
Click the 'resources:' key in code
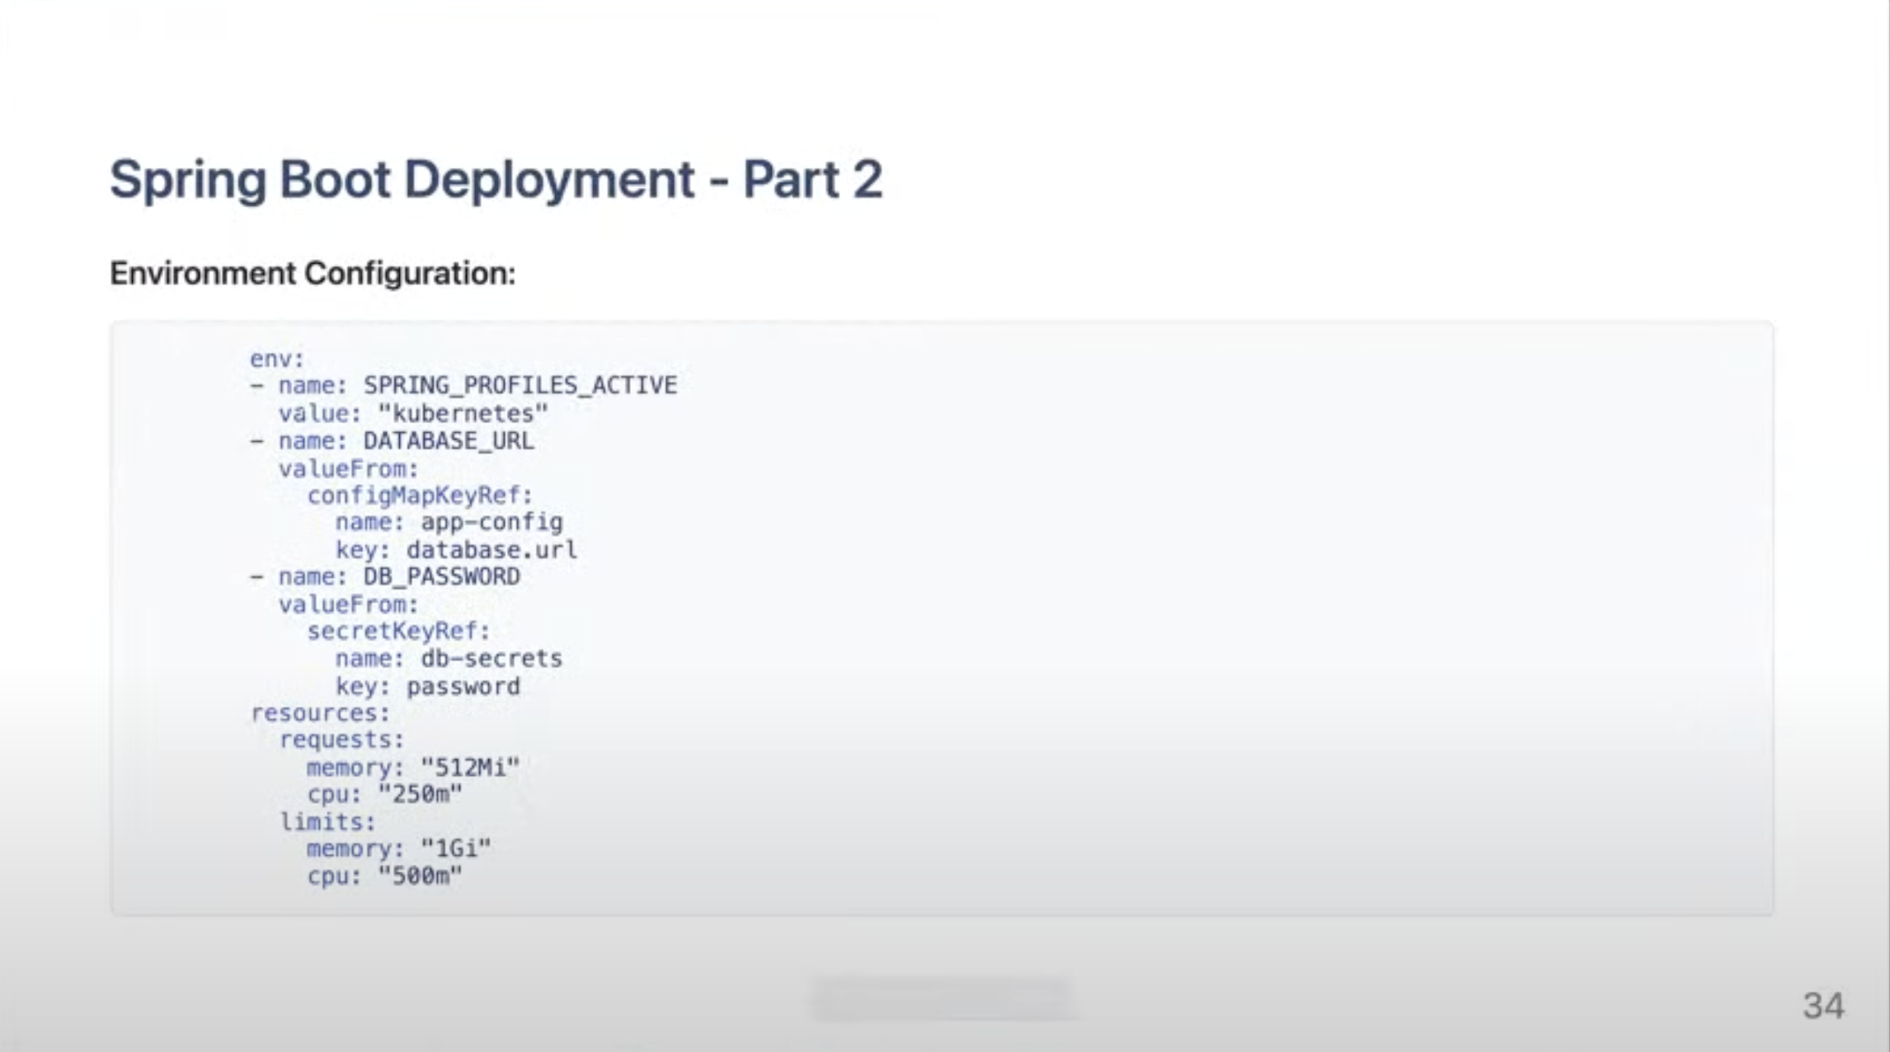(x=320, y=712)
